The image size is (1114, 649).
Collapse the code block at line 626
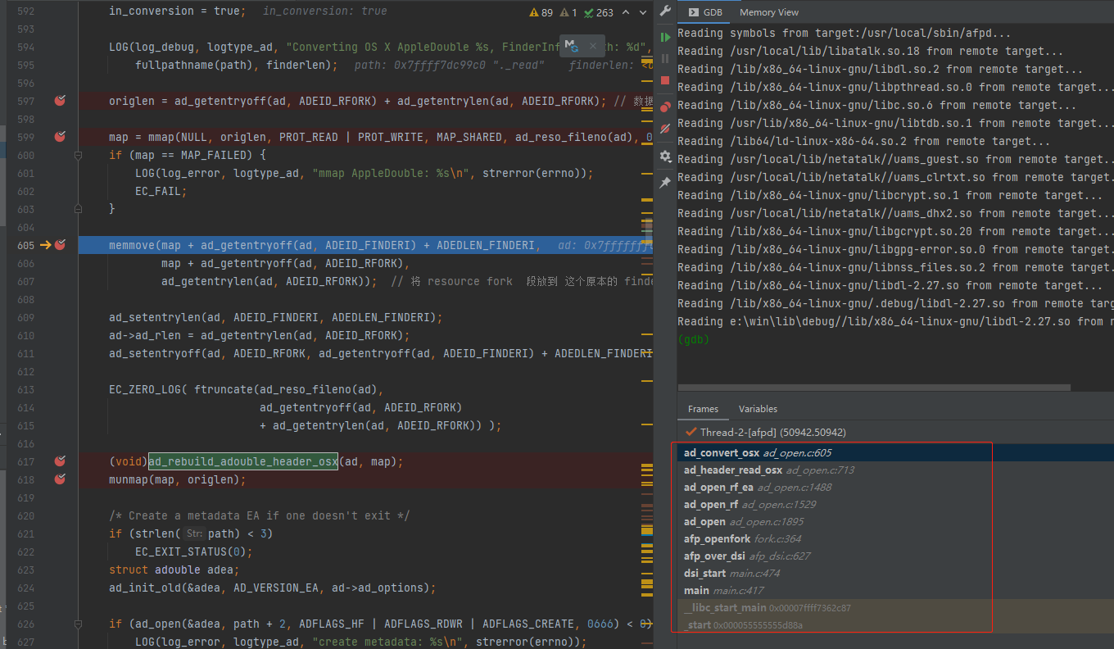(79, 624)
